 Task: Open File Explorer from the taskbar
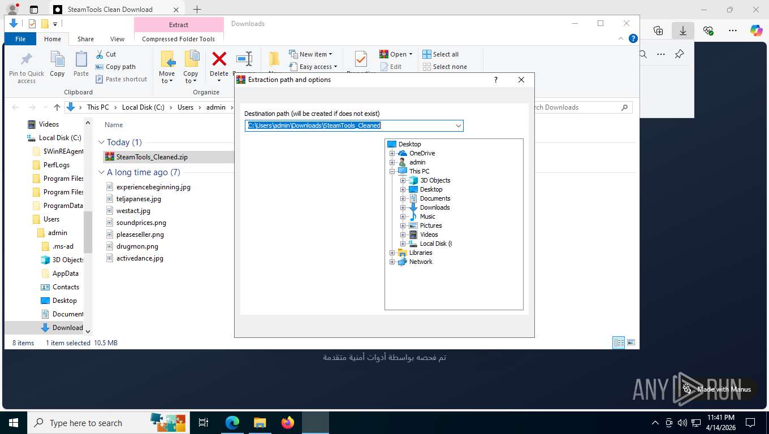(x=260, y=422)
